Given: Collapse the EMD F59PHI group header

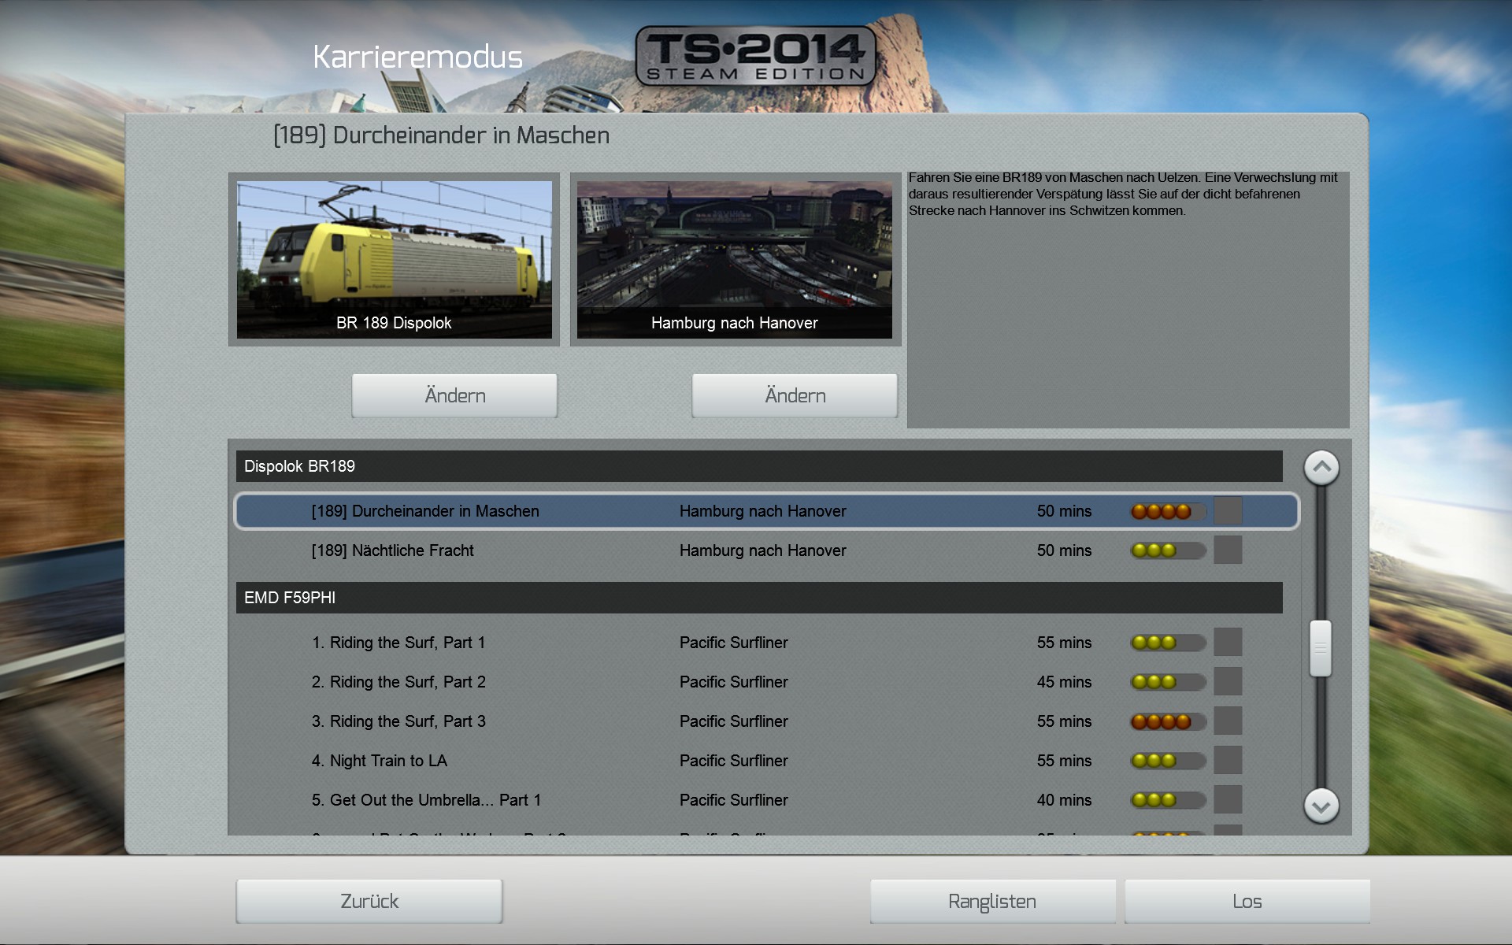Looking at the screenshot, I should [x=758, y=598].
